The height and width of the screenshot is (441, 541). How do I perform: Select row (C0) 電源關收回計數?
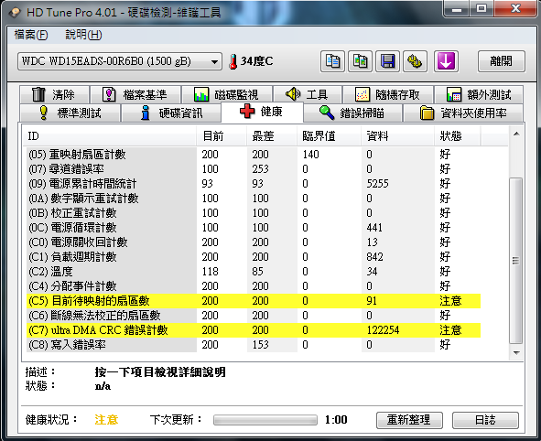click(x=254, y=242)
